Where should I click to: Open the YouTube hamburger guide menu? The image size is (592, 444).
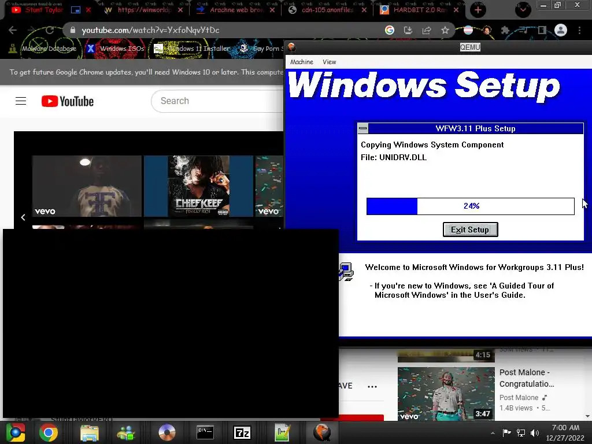pos(21,101)
